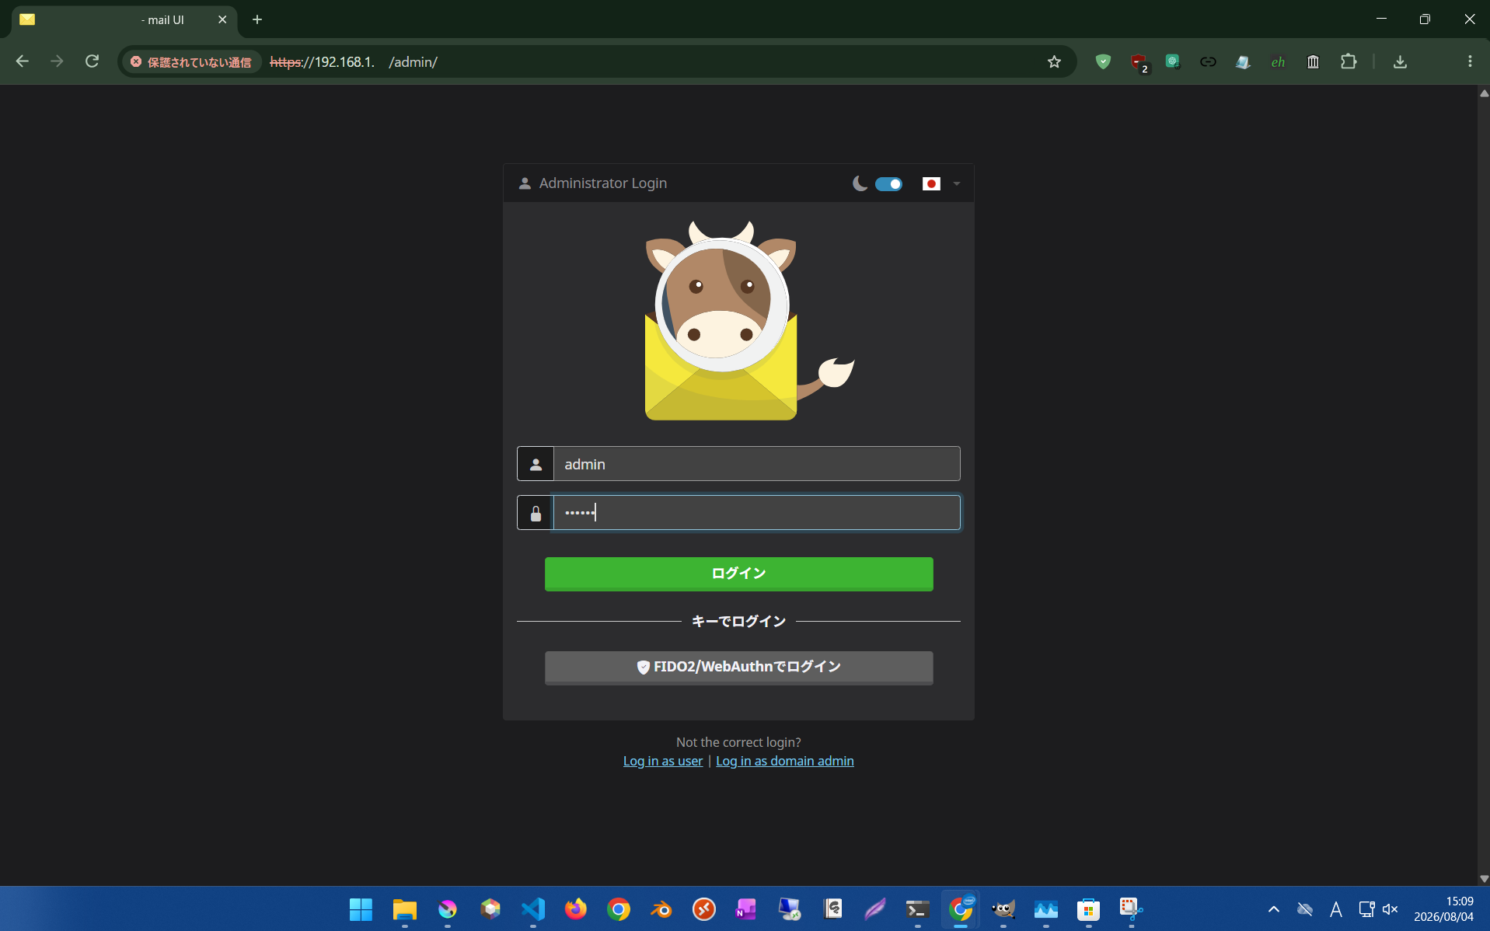Screen dimensions: 1490x931
Task: Open the language flag dropdown
Action: click(940, 184)
